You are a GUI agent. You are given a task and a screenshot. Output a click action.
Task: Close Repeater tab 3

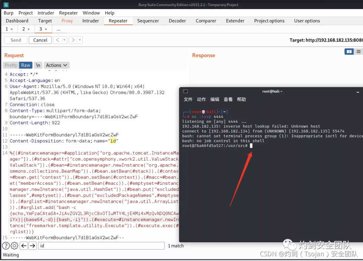[x=46, y=29]
